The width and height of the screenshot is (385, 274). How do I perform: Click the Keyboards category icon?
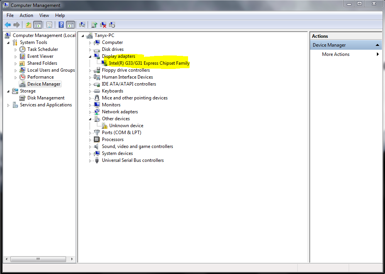point(97,91)
